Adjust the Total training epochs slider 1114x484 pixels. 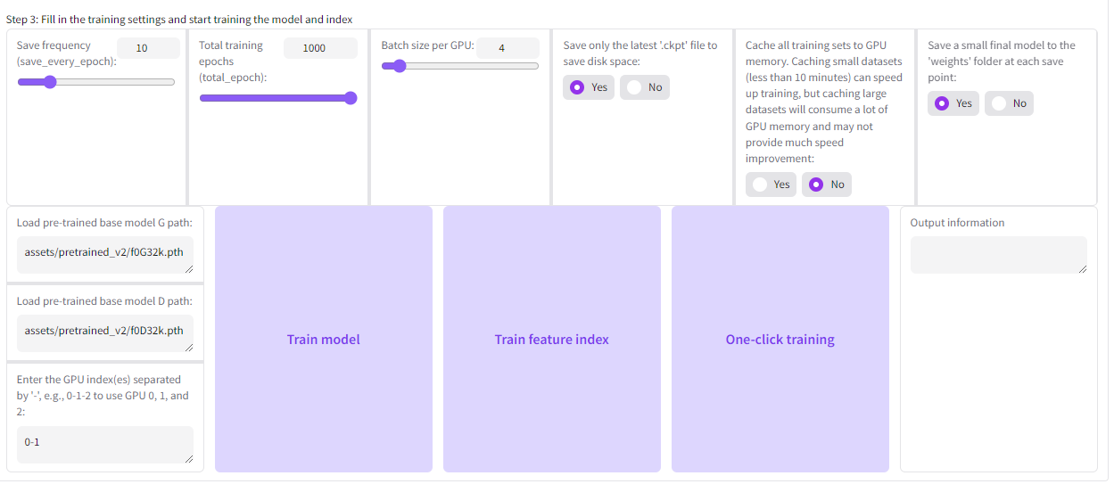[x=278, y=98]
